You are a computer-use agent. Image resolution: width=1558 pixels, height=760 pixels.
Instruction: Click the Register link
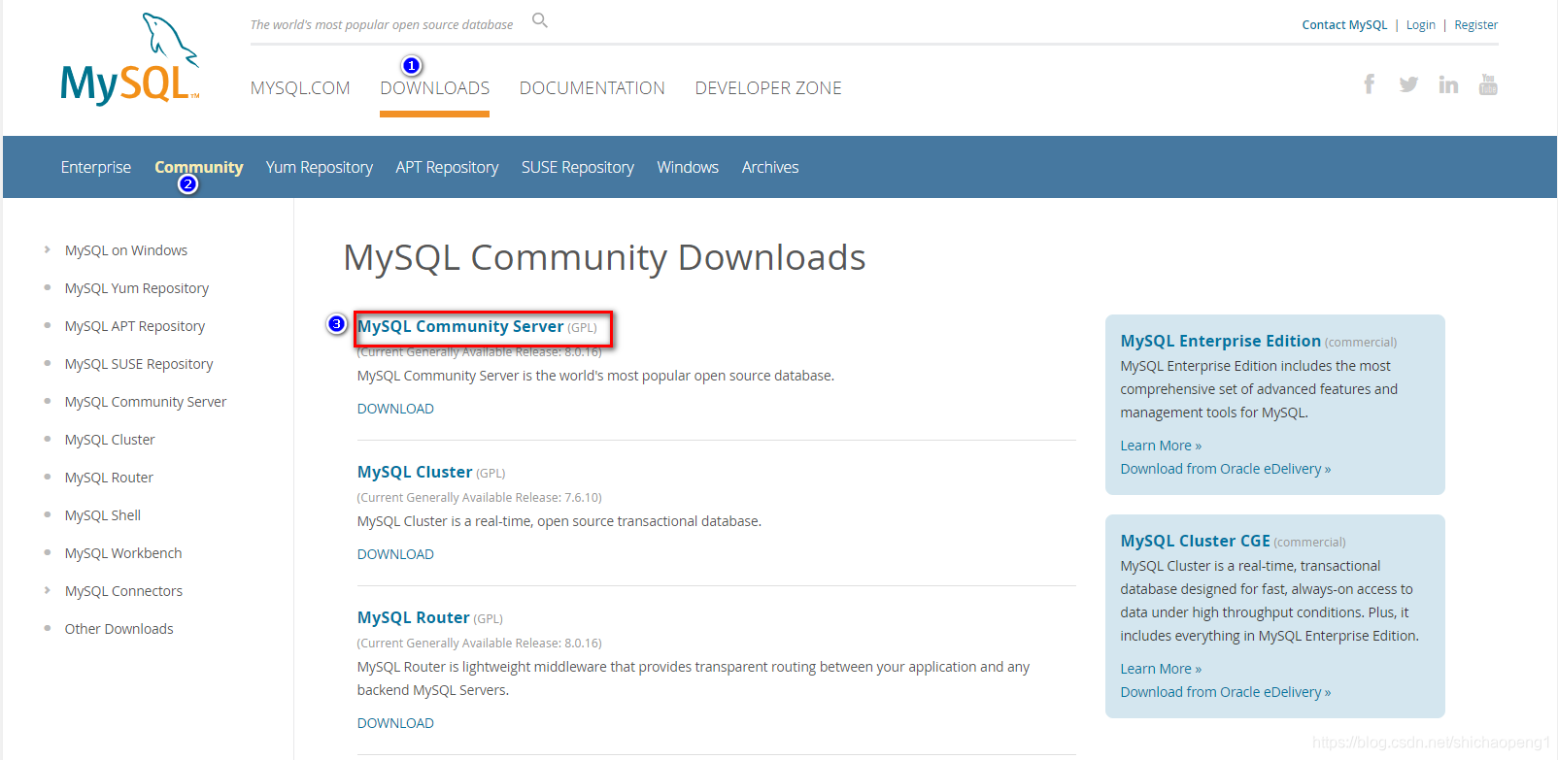[x=1475, y=25]
